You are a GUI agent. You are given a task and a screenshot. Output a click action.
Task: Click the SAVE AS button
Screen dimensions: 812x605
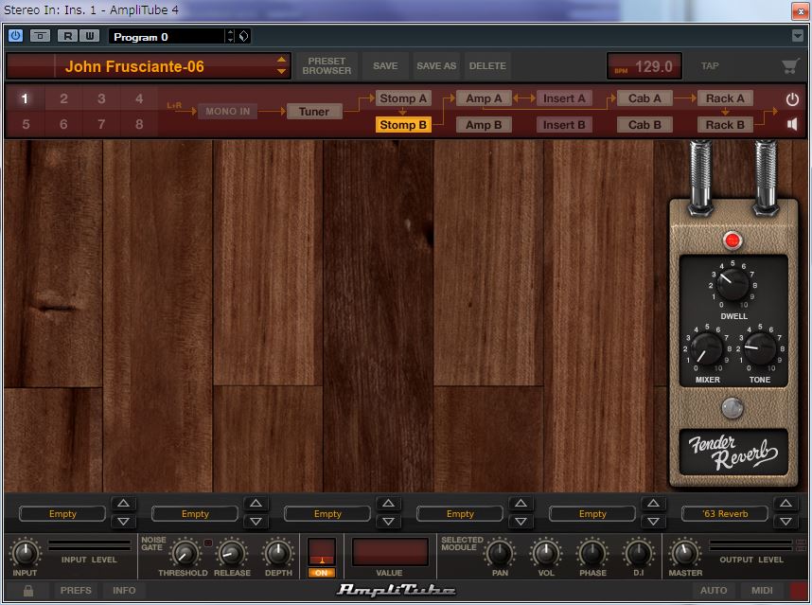pos(436,65)
